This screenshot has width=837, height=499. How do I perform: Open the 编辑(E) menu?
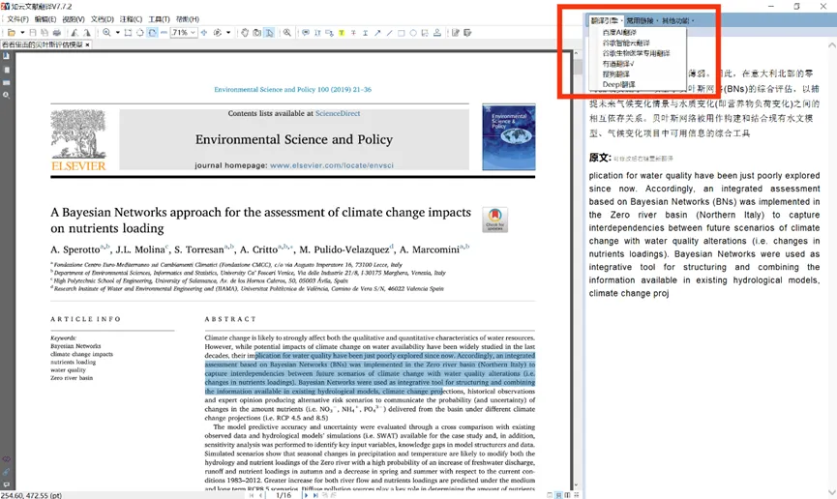[x=45, y=19]
